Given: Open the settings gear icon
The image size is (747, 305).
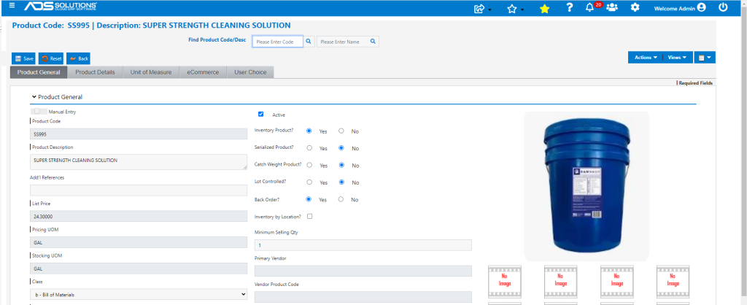Looking at the screenshot, I should tap(635, 7).
